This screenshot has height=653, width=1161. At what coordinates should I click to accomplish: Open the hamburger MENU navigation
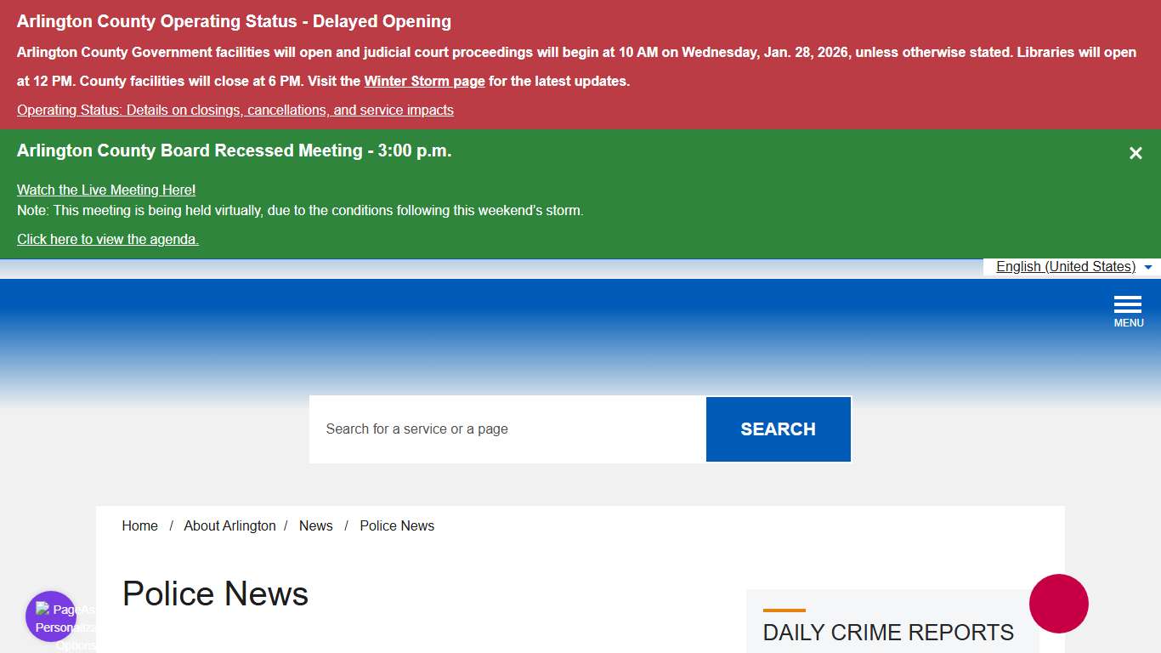pos(1128,308)
